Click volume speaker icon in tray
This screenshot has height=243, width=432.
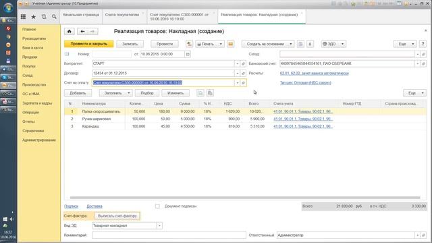point(11,219)
